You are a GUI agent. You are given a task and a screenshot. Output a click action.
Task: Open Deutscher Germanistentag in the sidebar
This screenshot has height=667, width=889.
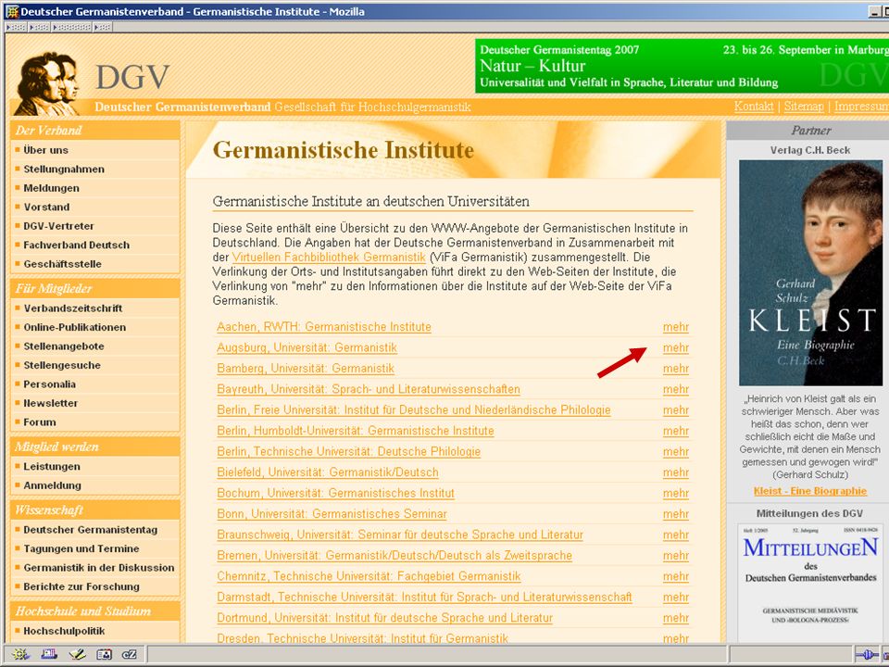(x=91, y=530)
